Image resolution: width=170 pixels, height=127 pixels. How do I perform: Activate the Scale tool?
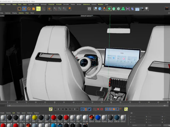[x=34, y=9]
